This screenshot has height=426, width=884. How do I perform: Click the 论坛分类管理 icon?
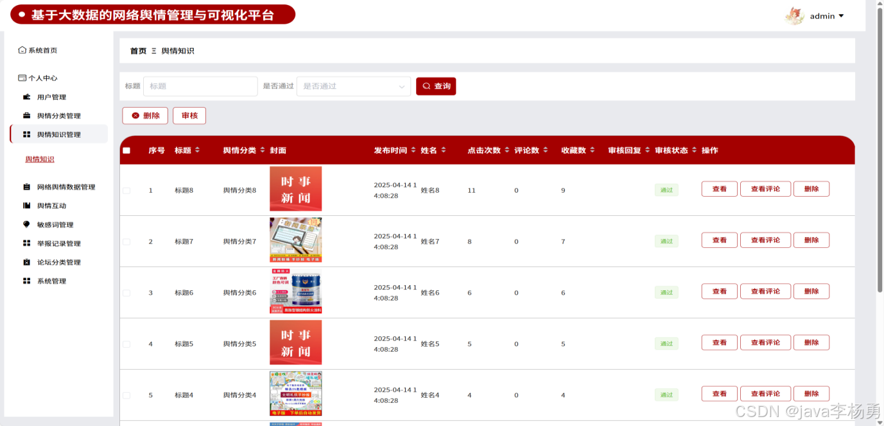pyautogui.click(x=26, y=262)
